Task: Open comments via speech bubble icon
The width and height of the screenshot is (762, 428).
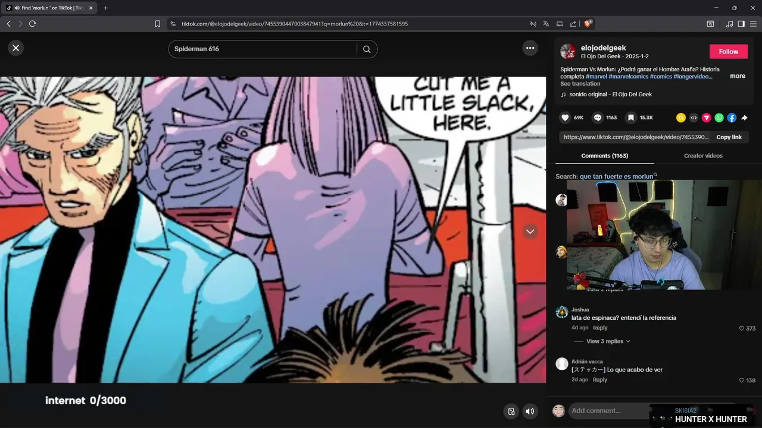Action: point(598,118)
